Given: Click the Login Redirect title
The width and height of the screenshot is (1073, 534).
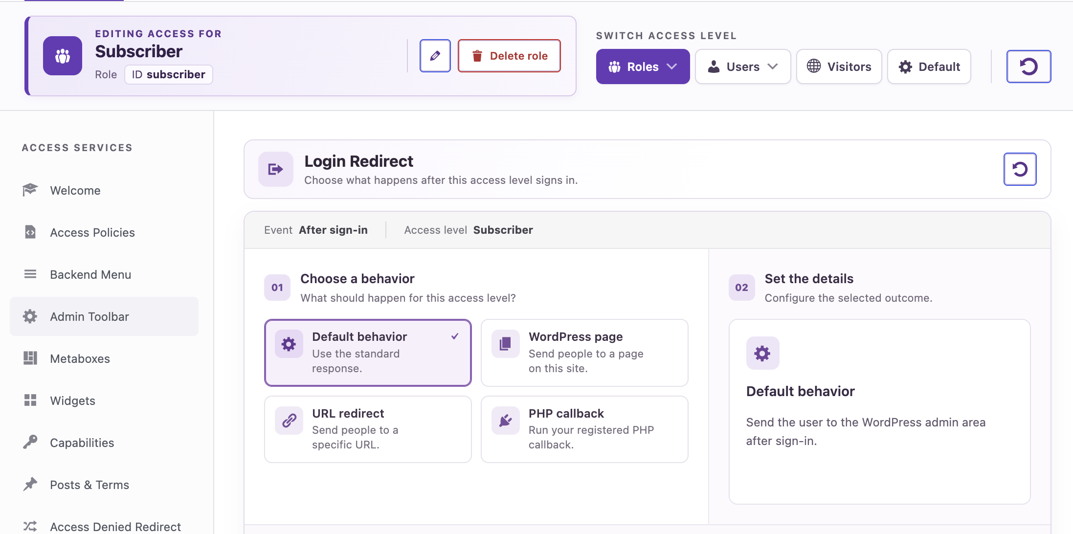Looking at the screenshot, I should [358, 161].
